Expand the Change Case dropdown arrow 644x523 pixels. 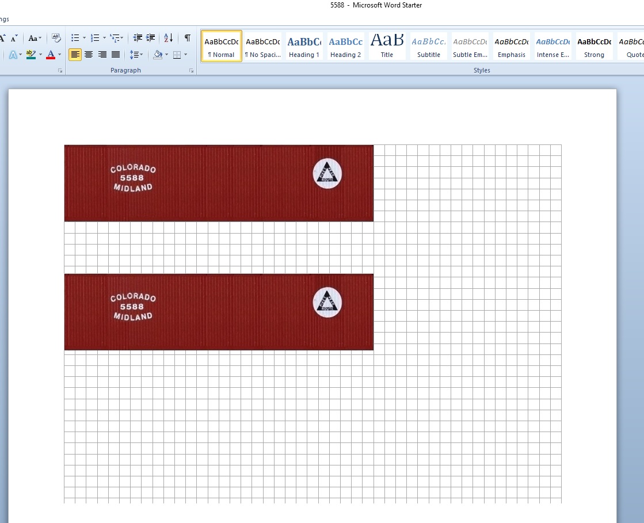(x=40, y=38)
